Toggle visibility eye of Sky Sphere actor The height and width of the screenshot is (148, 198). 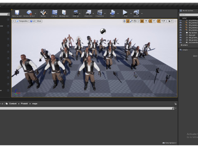click(181, 33)
